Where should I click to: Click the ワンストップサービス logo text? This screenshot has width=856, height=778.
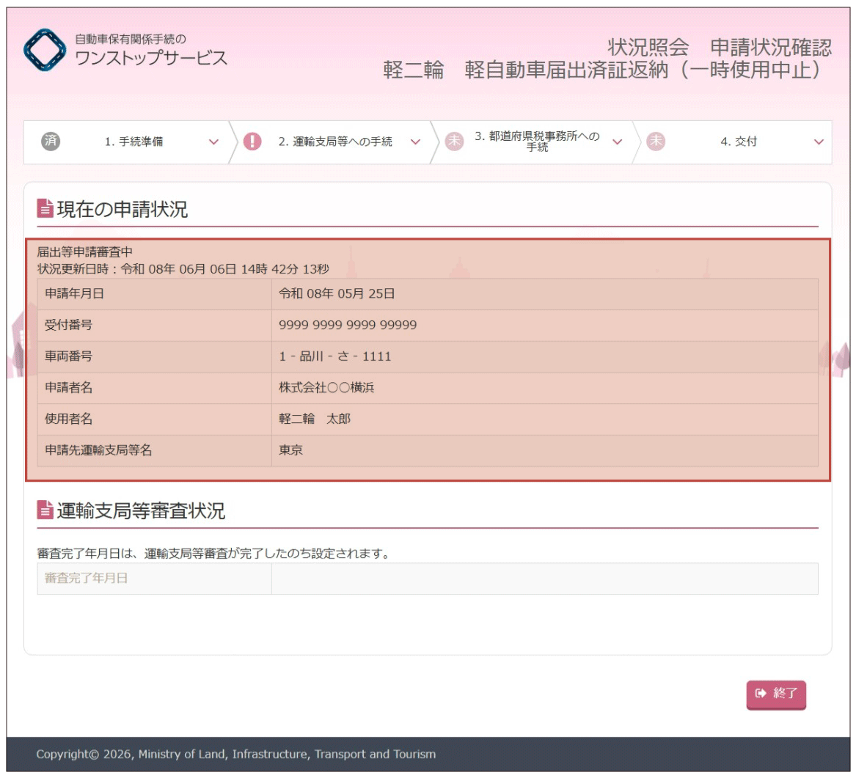point(151,58)
